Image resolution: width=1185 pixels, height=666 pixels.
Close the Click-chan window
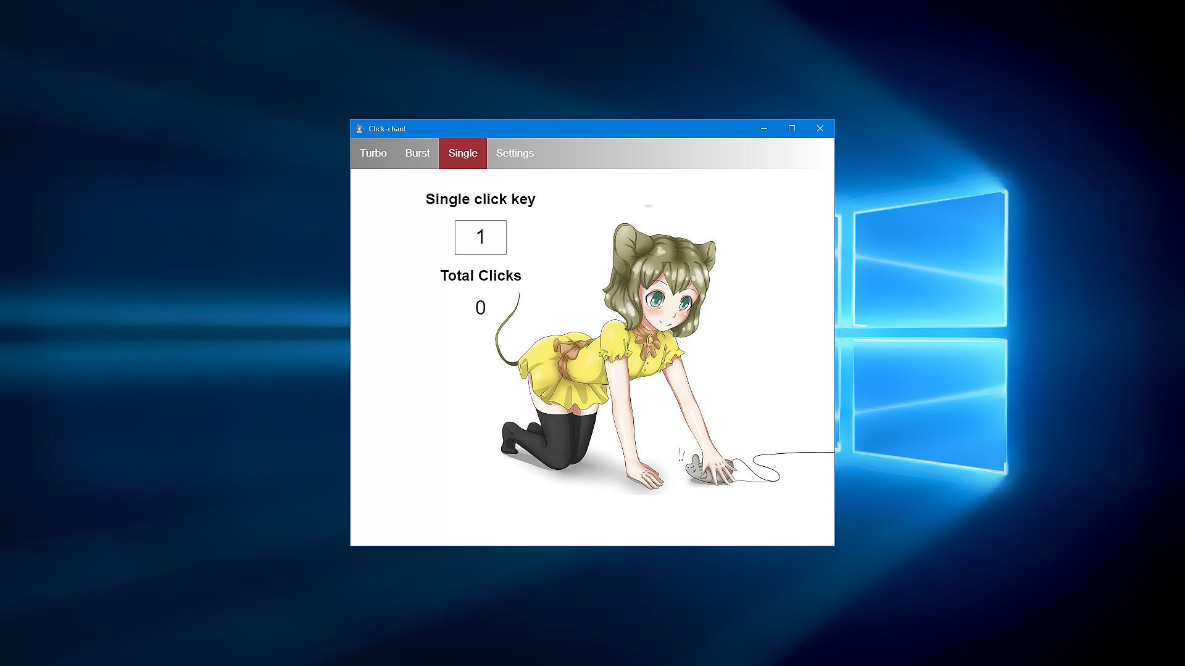pyautogui.click(x=820, y=129)
